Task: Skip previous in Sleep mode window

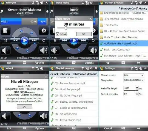Action: pyautogui.click(x=64, y=40)
